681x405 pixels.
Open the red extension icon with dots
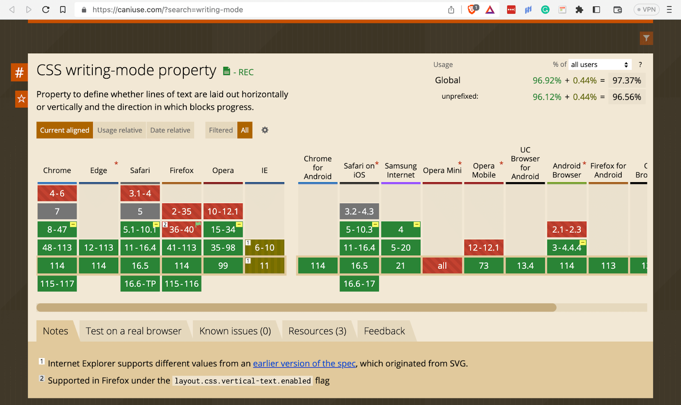[511, 9]
